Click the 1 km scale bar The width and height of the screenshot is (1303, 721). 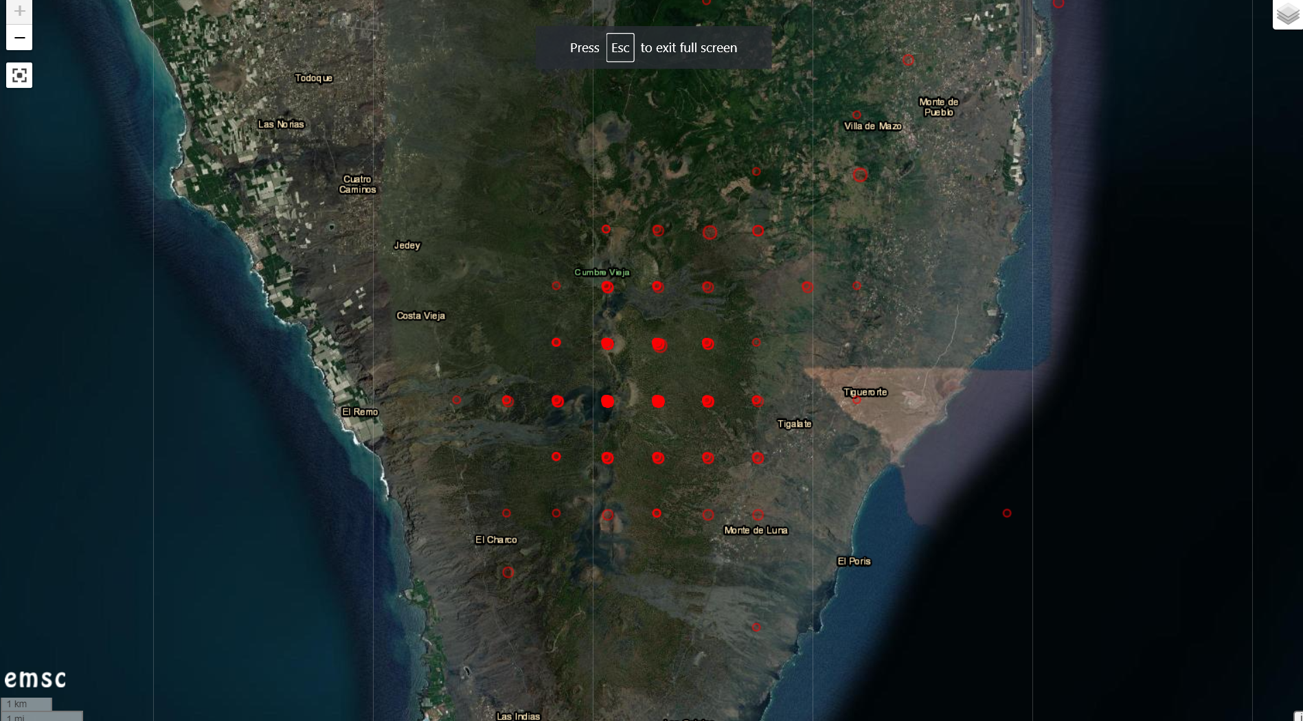click(26, 704)
